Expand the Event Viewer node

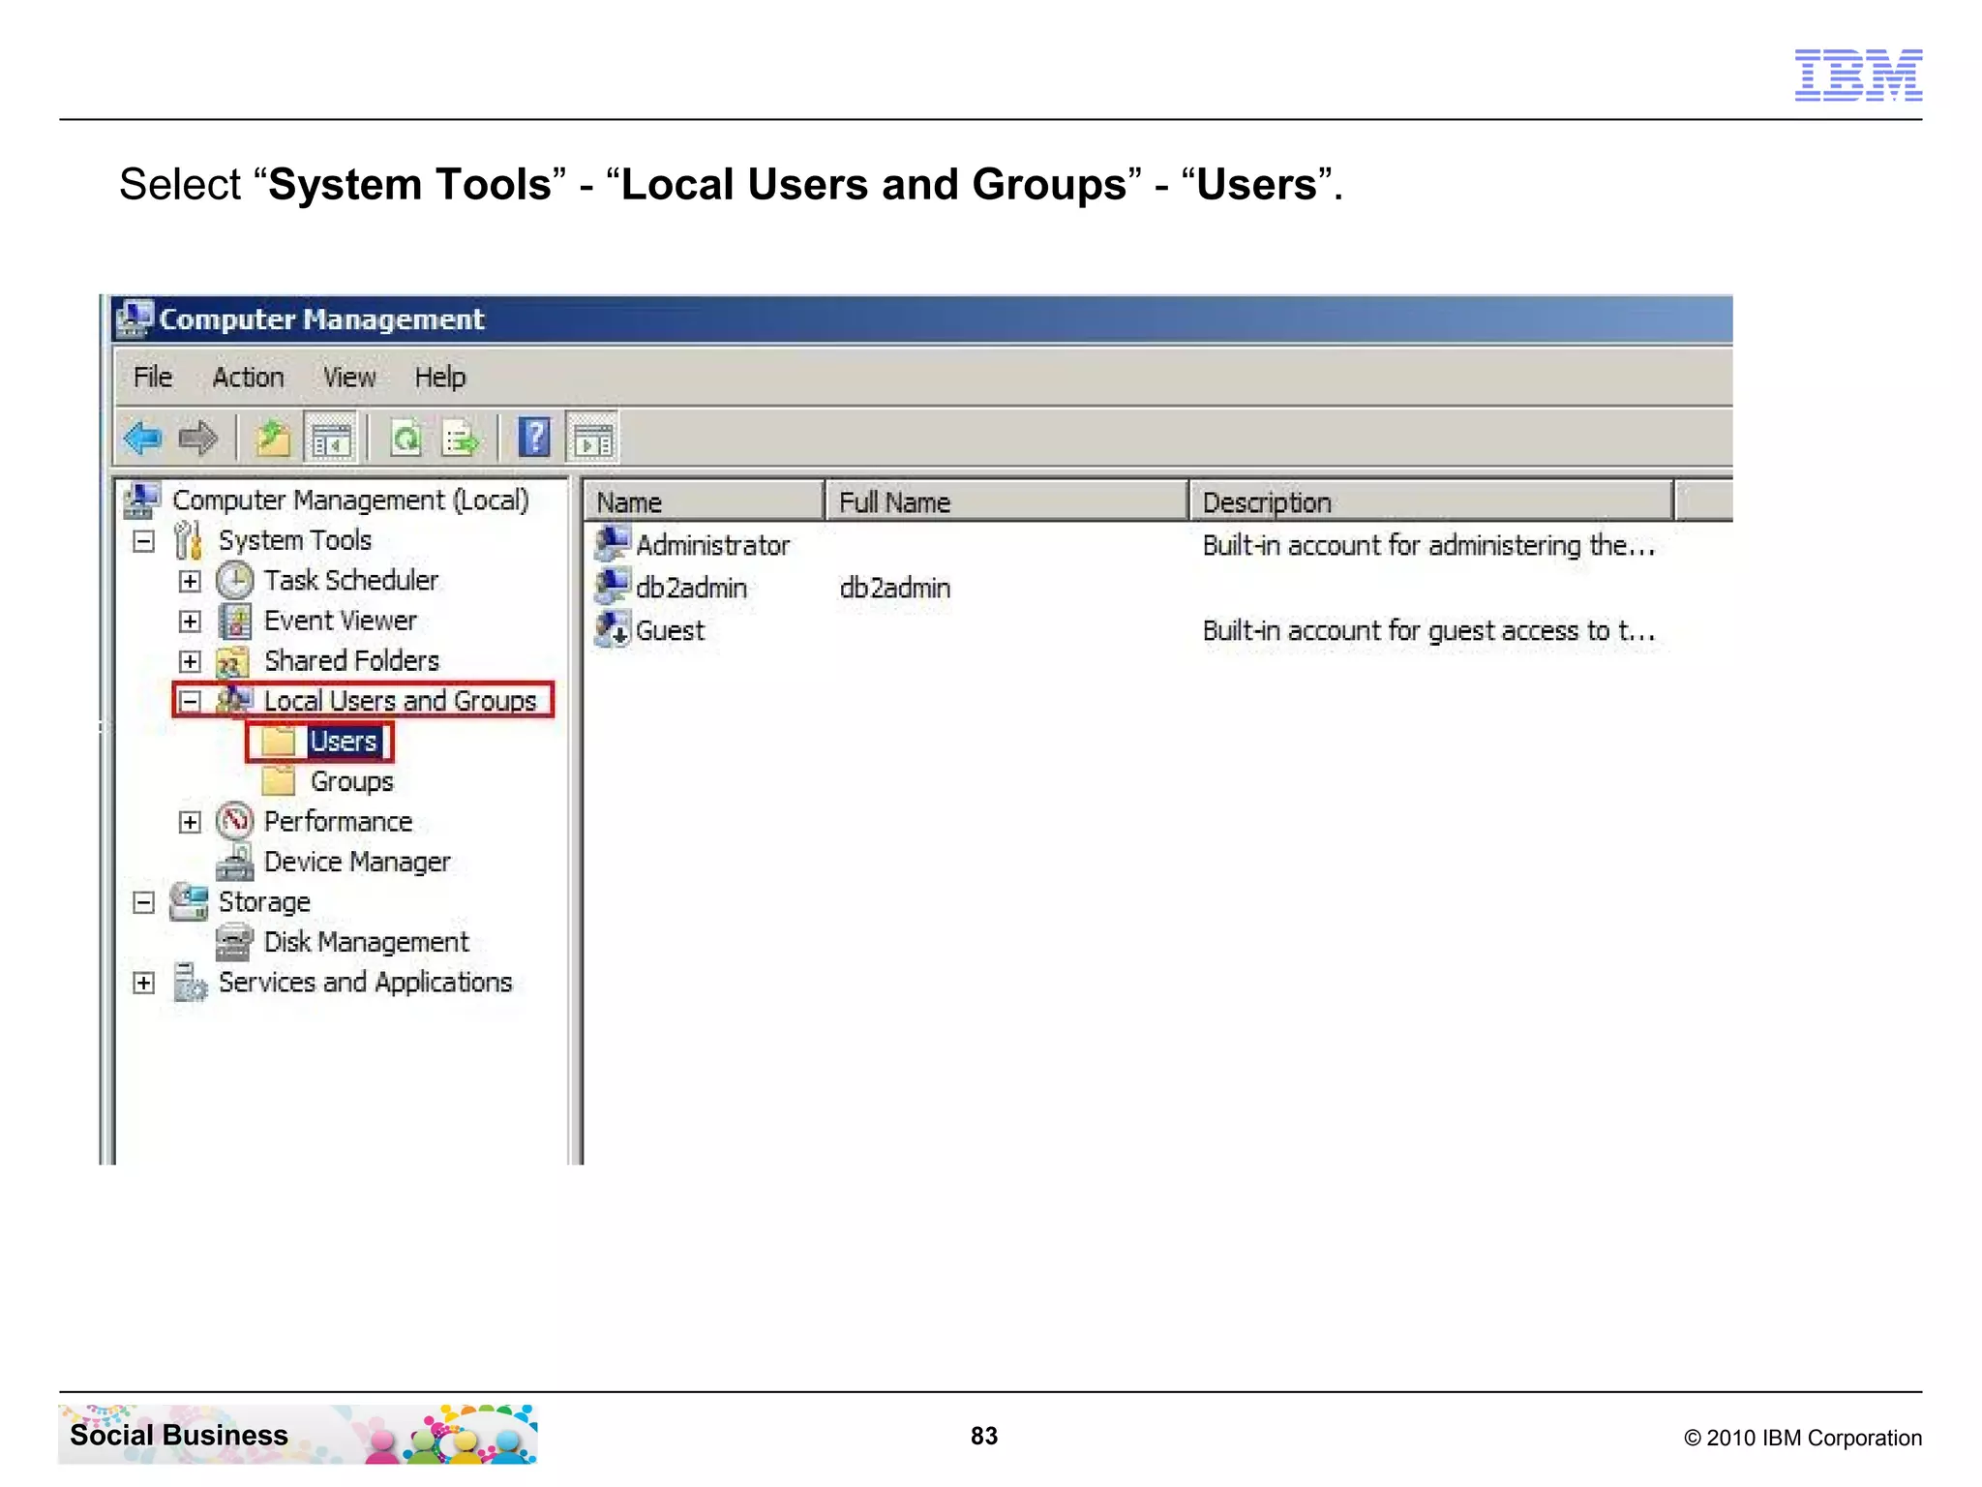190,622
